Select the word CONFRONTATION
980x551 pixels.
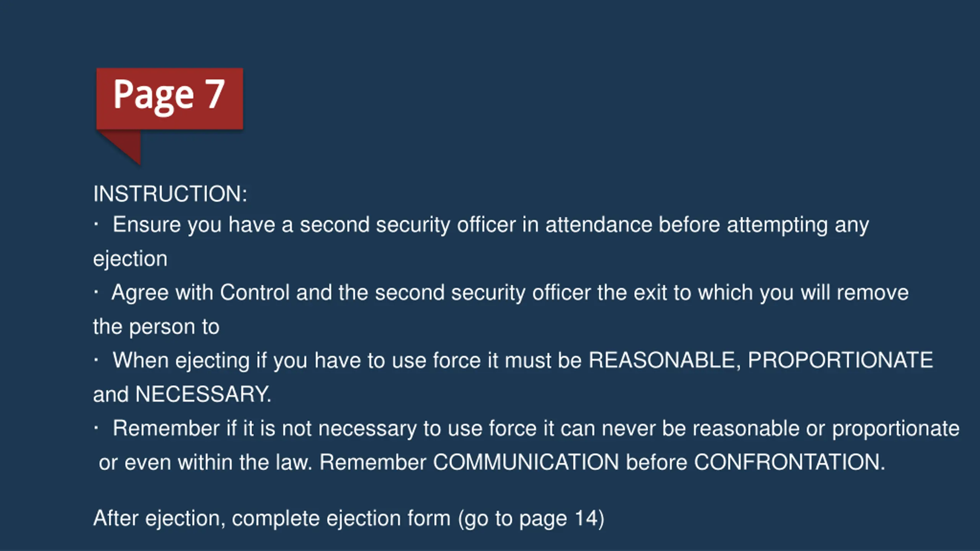click(x=789, y=462)
